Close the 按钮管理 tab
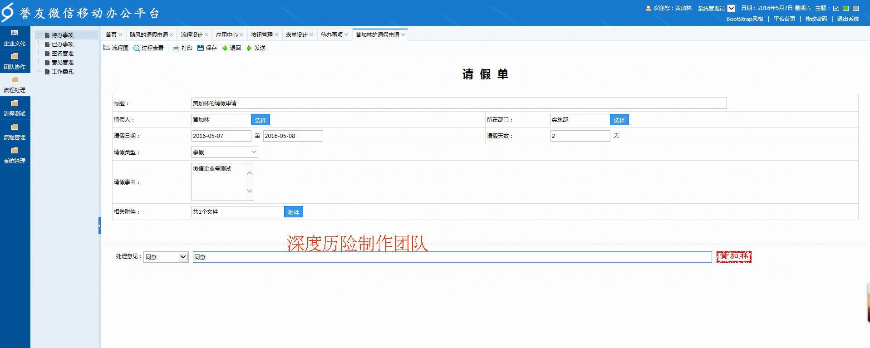Screen dimensions: 870x348 coord(276,35)
